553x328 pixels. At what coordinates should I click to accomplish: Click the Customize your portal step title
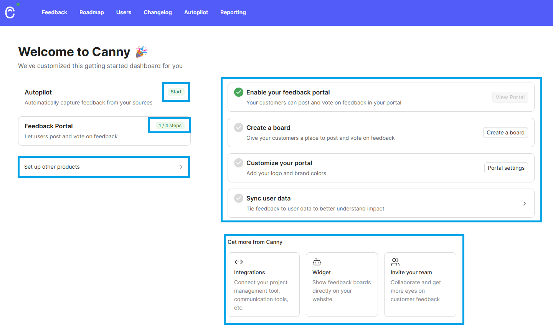(279, 163)
